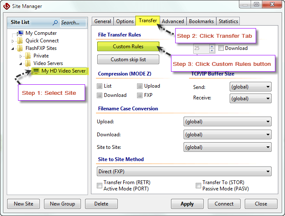Click the Search field in Site List
The height and width of the screenshot is (216, 285).
(x=72, y=23)
